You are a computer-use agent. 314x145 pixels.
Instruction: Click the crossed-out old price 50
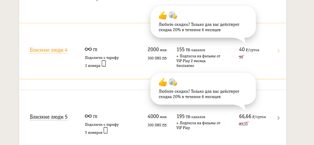[x=241, y=57]
